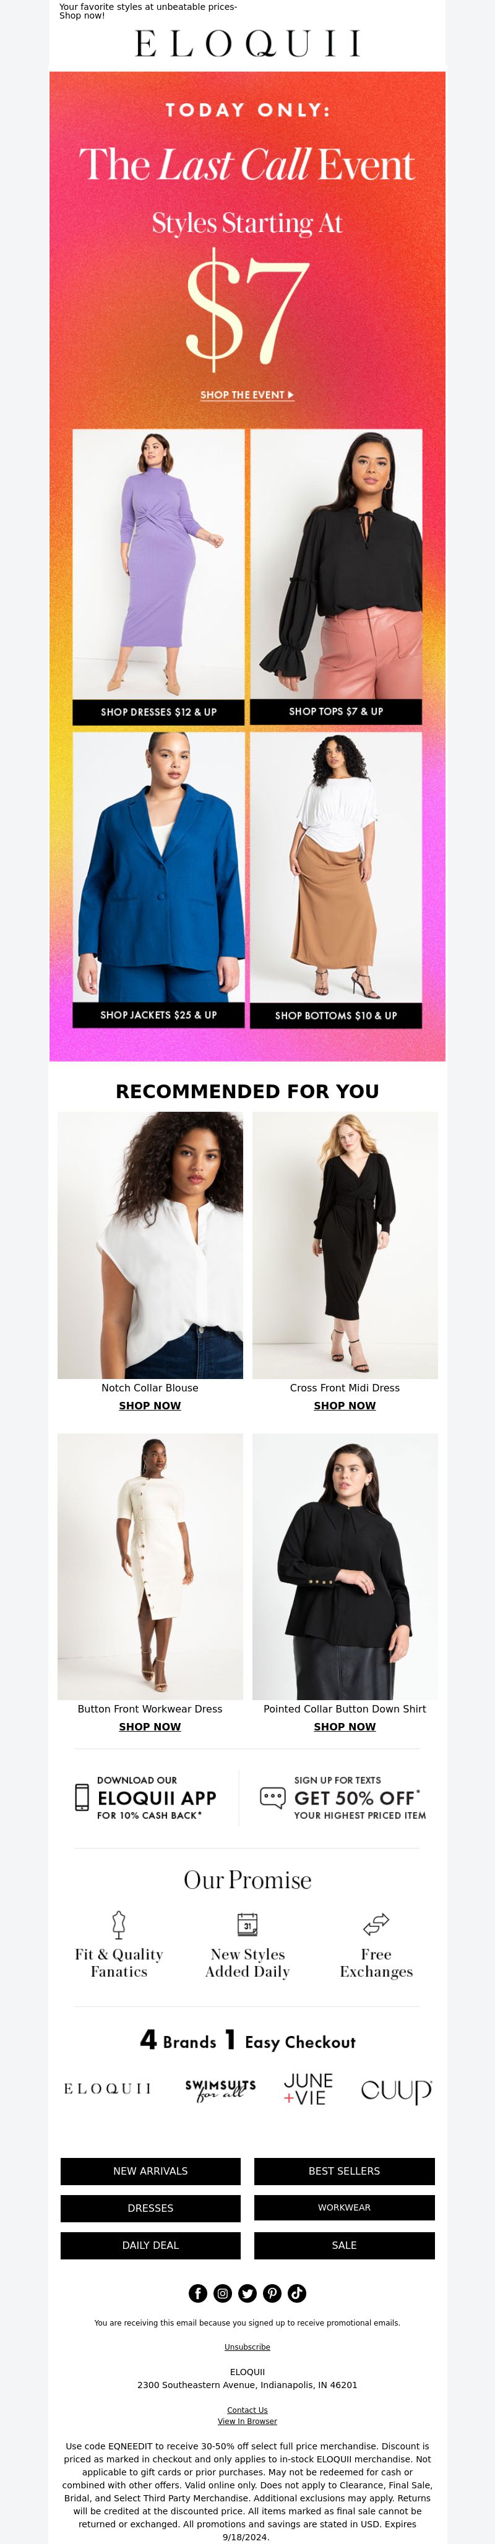Open the Pinterest social icon
Screen dimensions: 495x2544
pos(272,2292)
